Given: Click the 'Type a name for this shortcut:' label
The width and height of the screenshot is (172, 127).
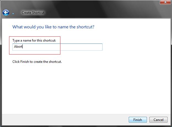Looking at the screenshot, I should (x=34, y=40).
